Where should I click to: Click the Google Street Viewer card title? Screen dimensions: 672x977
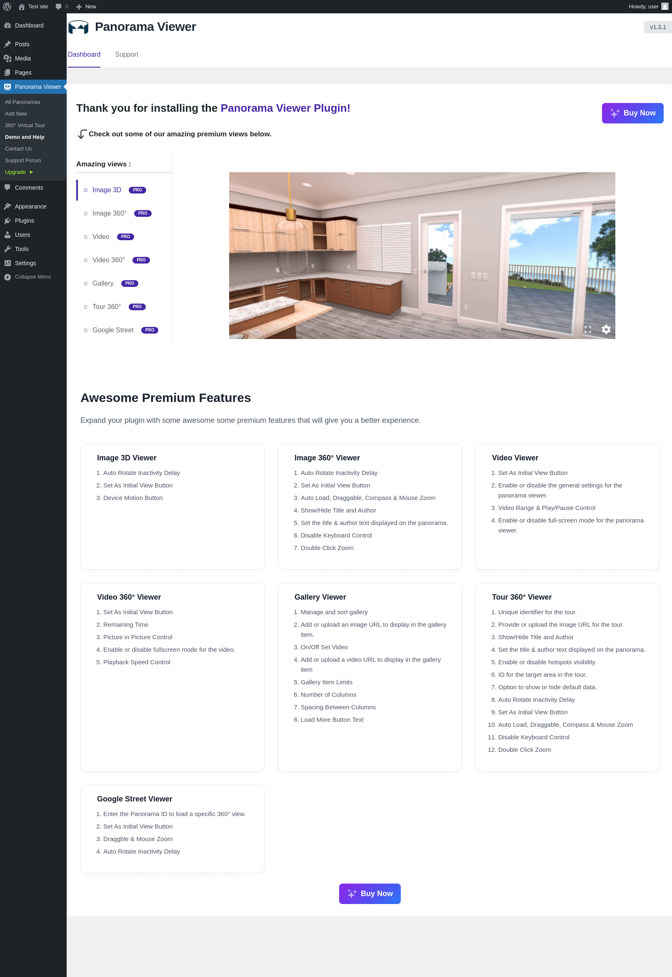(135, 799)
